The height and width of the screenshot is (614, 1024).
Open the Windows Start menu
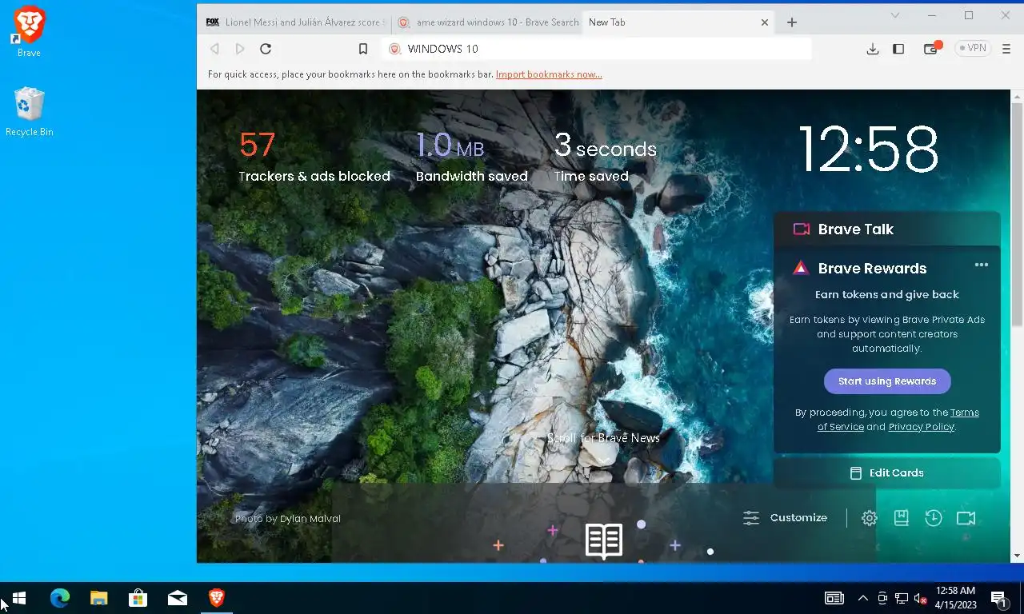pos(19,598)
